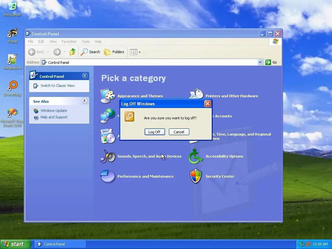Open the Forward history dropdown arrow
Image resolution: width=332 pixels, height=249 pixels.
[x=65, y=52]
